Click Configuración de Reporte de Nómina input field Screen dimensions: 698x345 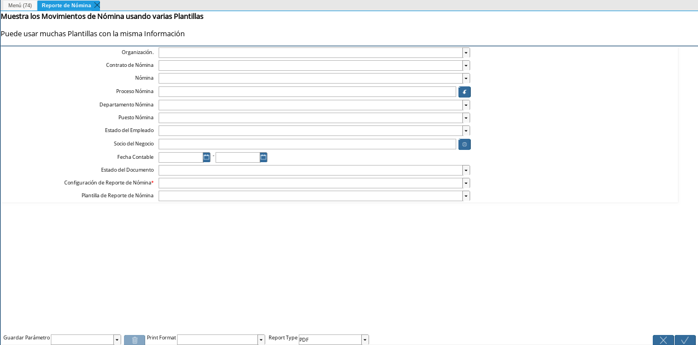tap(310, 183)
